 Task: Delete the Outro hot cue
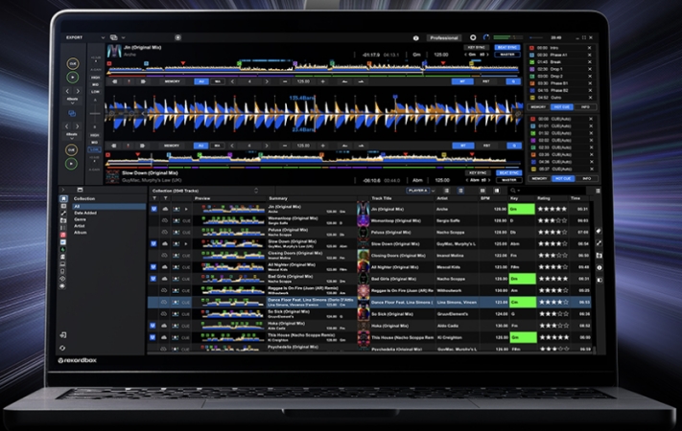590,98
